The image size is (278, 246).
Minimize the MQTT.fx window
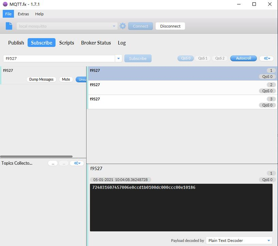click(239, 4)
